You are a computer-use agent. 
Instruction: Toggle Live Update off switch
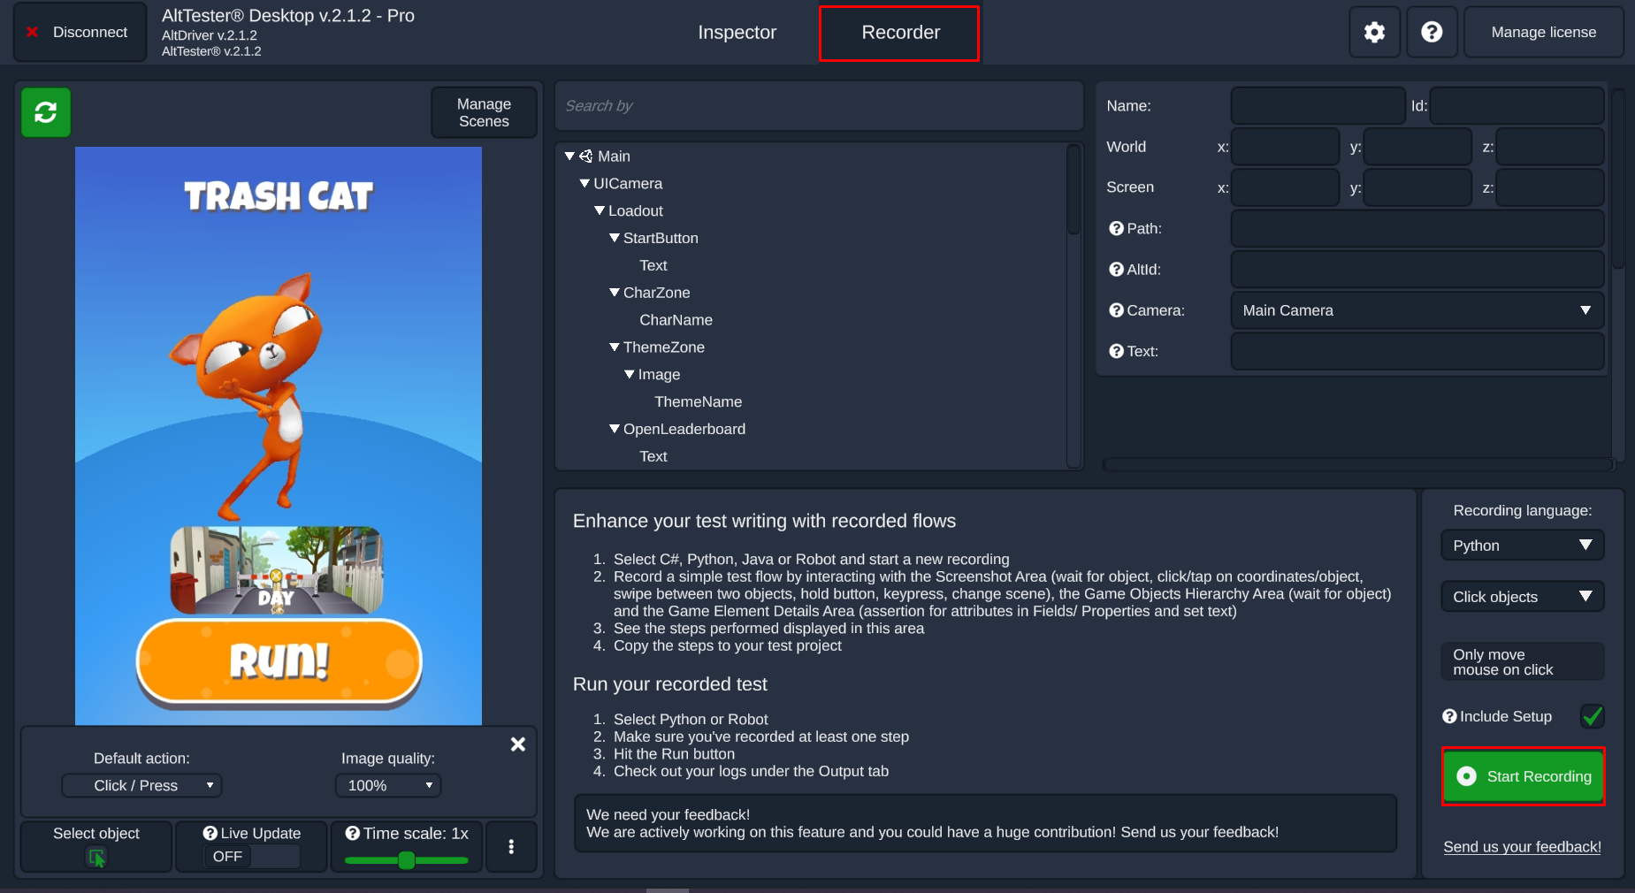coord(227,857)
